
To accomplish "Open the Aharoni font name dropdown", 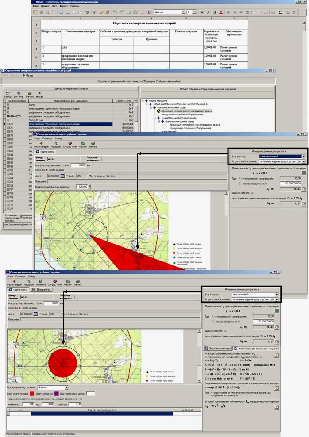I will tap(183, 12).
